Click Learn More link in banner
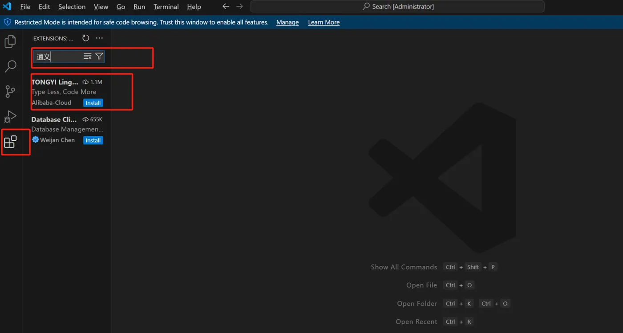 click(x=324, y=22)
